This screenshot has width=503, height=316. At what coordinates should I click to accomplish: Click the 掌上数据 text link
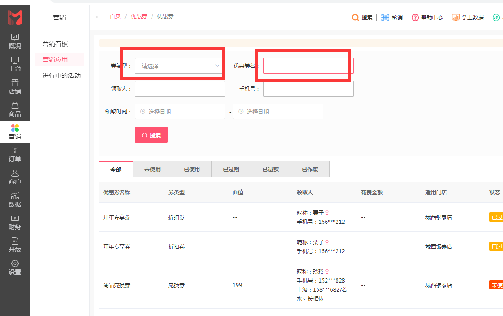click(x=473, y=17)
